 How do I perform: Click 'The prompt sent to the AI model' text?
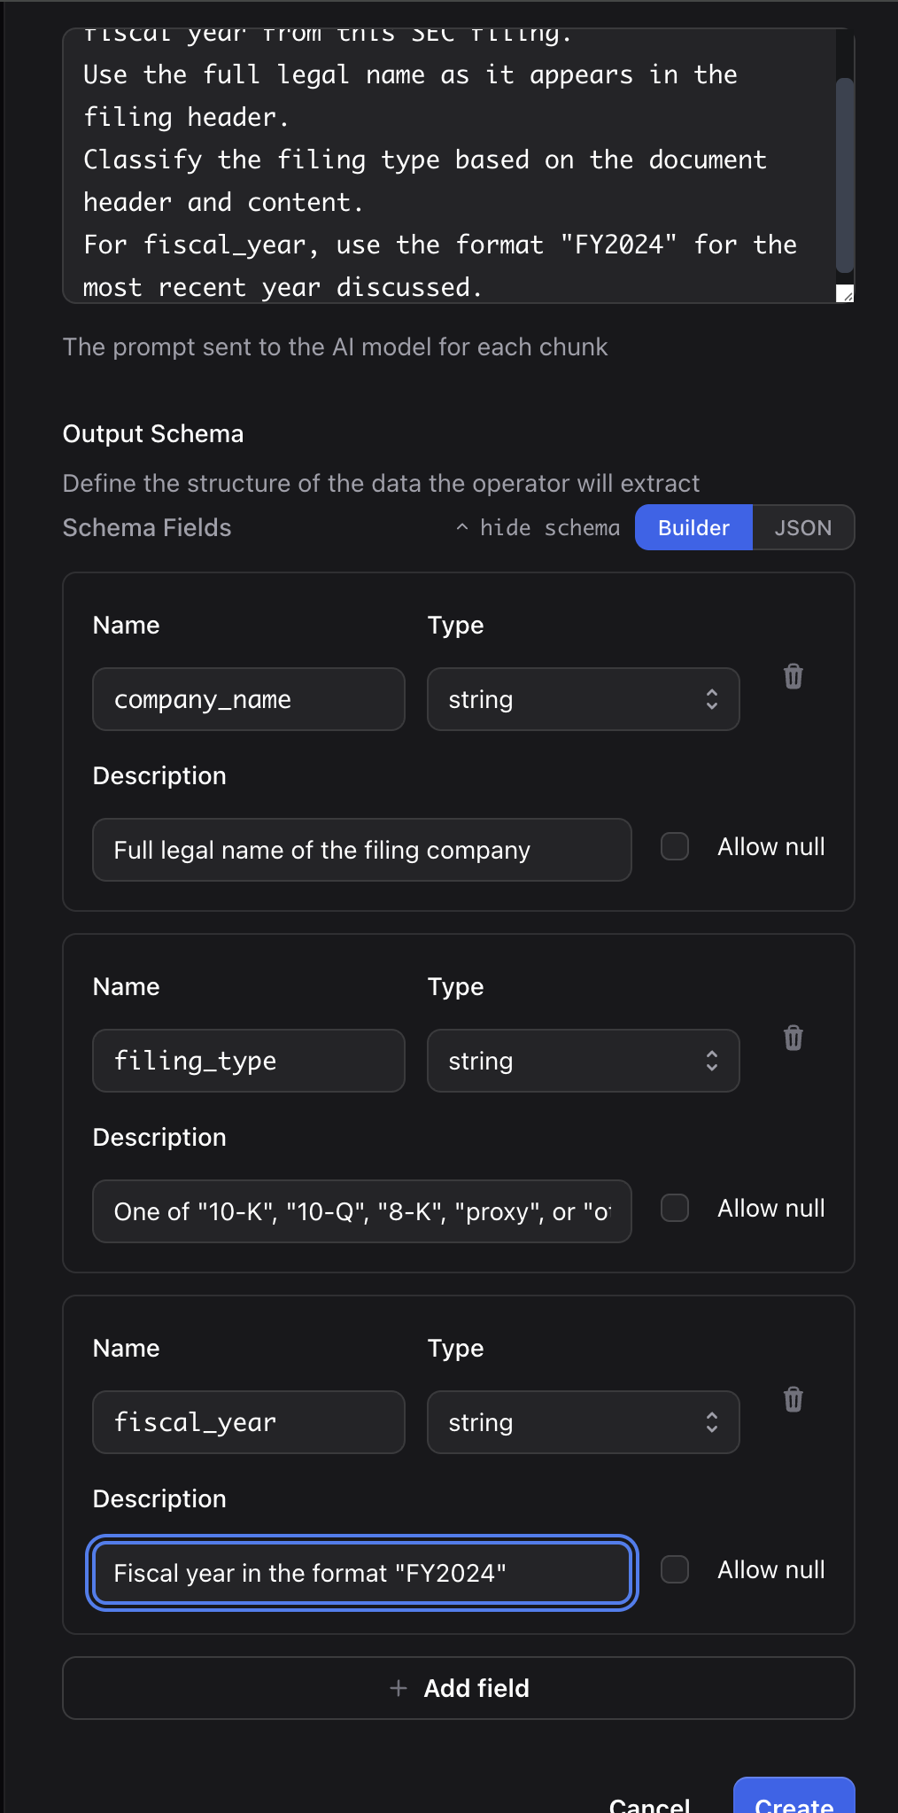(x=336, y=346)
